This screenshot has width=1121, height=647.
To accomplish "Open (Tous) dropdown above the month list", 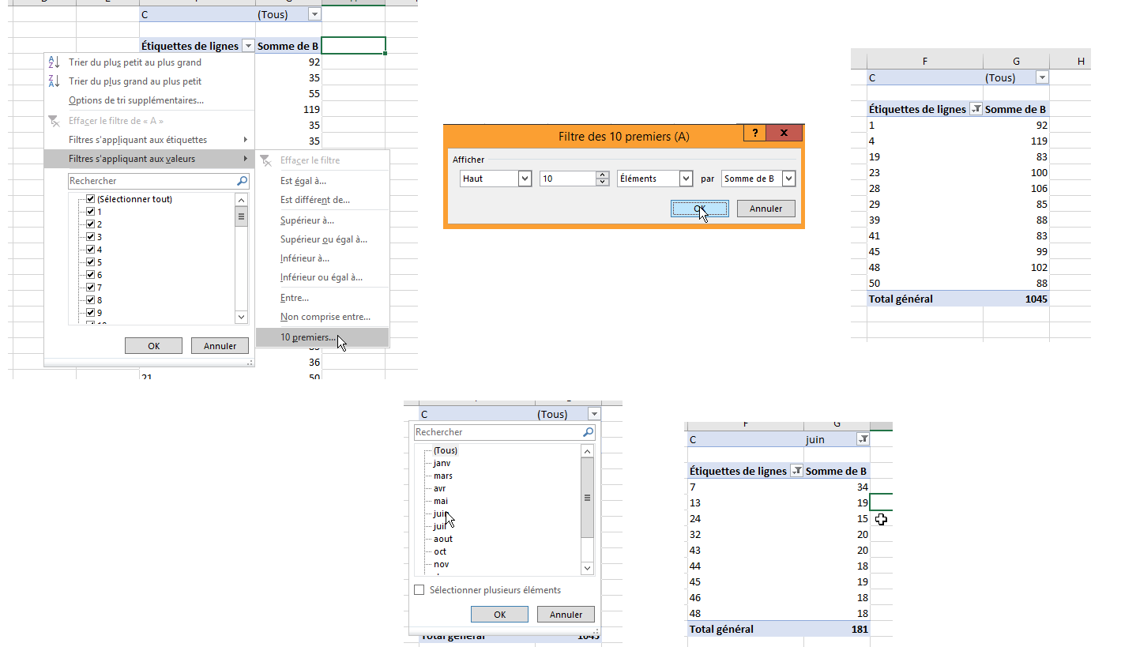I will [x=594, y=414].
